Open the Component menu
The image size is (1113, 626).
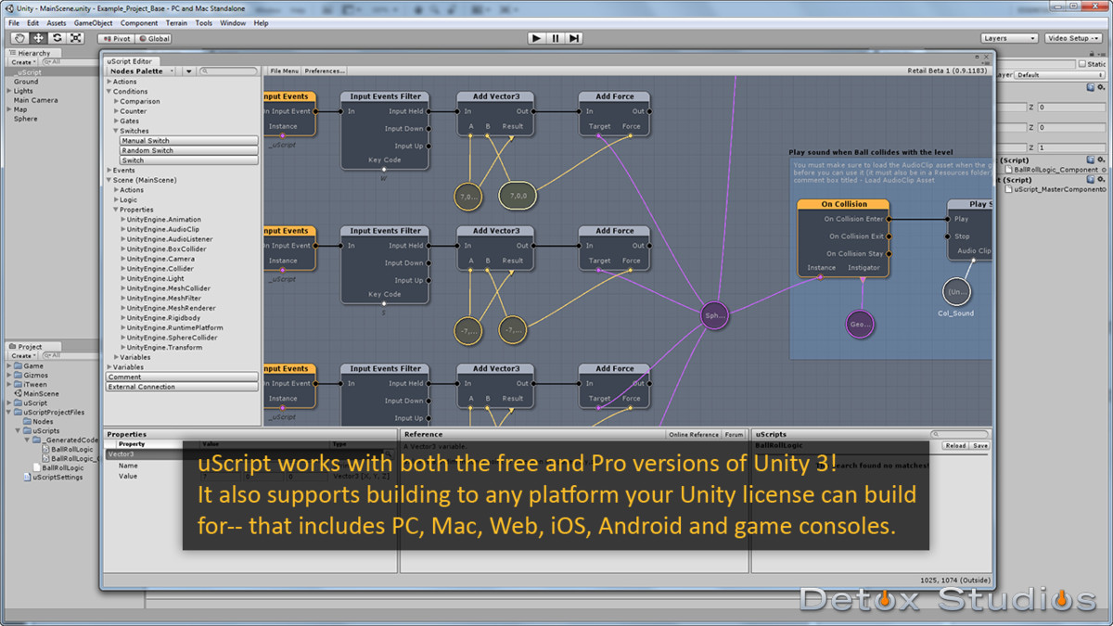click(139, 22)
